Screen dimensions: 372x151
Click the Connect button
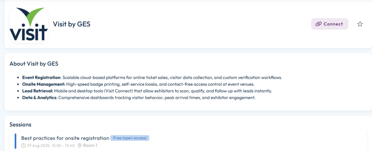(x=329, y=24)
